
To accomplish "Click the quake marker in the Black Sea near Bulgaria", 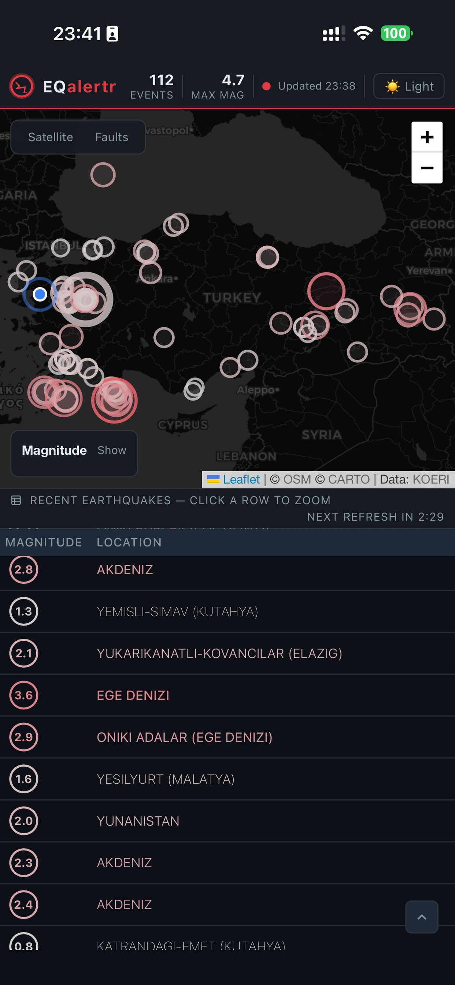I will pos(103,175).
